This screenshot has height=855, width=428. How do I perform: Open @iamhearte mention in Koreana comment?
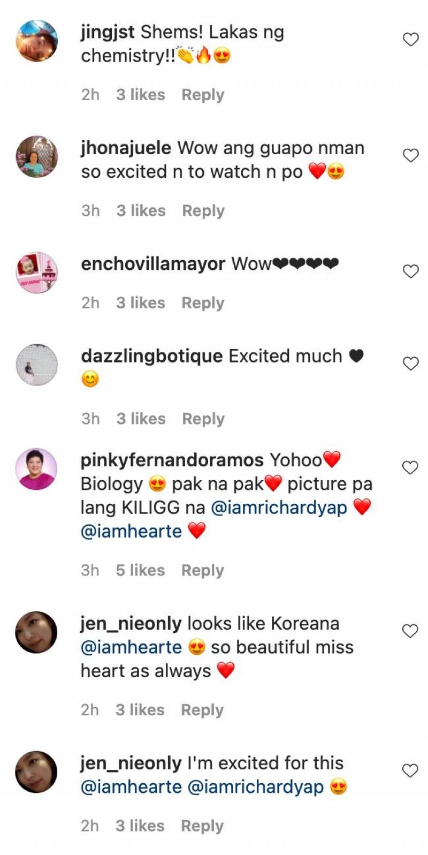[x=131, y=647]
